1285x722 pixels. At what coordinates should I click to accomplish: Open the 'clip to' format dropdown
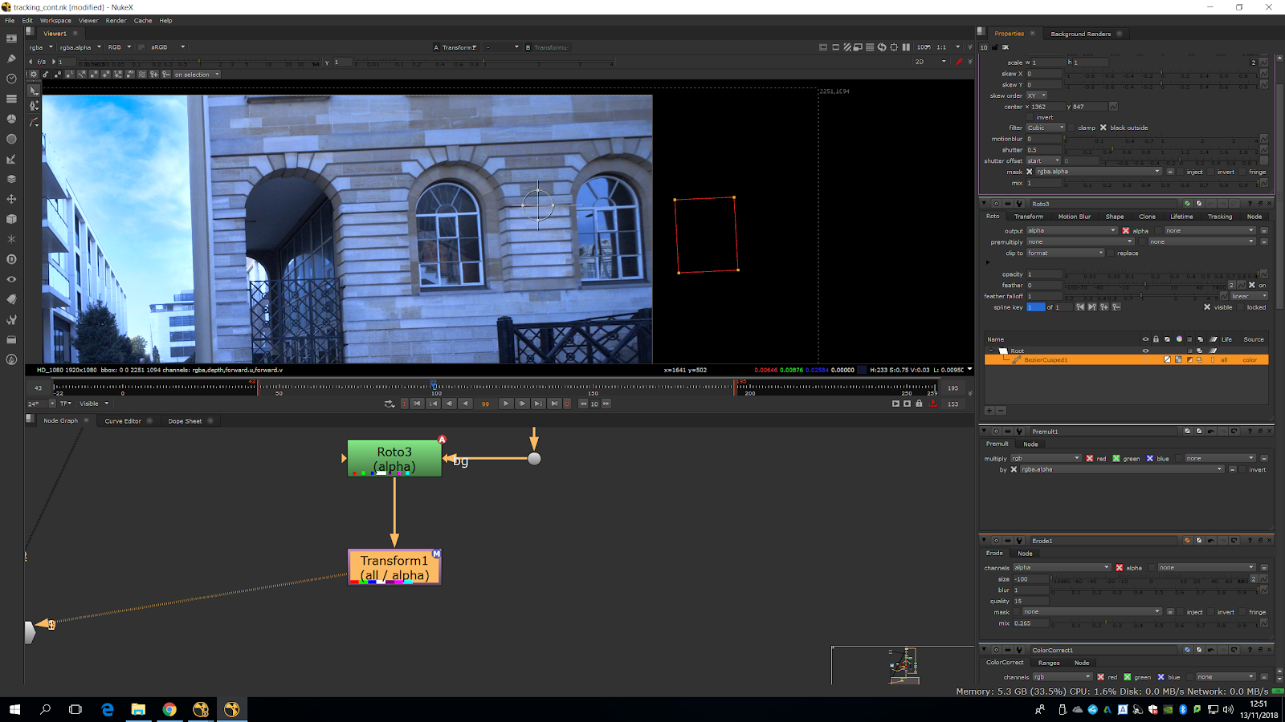pos(1066,254)
